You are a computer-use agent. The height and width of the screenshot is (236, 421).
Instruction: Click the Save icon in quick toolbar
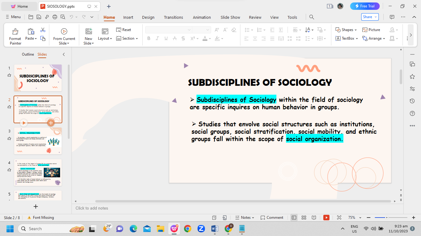39,17
